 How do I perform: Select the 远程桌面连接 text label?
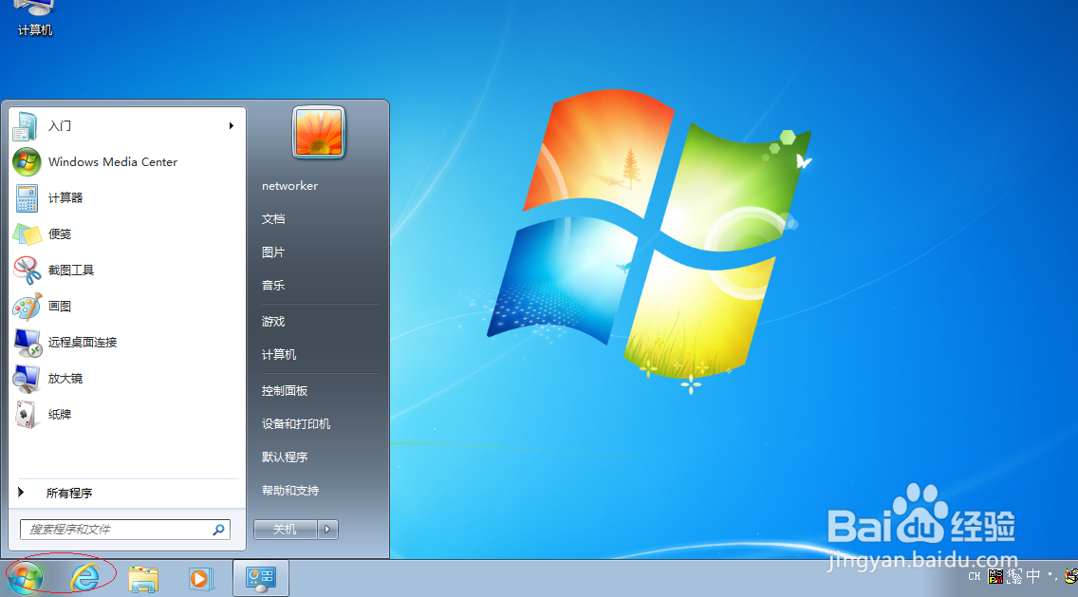[x=83, y=343]
